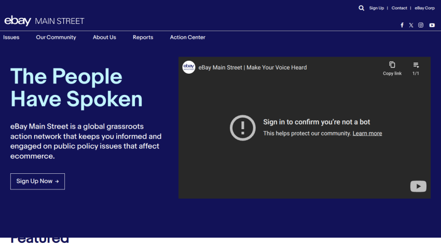
Task: Click the YouTube play logo in video
Action: click(x=418, y=186)
